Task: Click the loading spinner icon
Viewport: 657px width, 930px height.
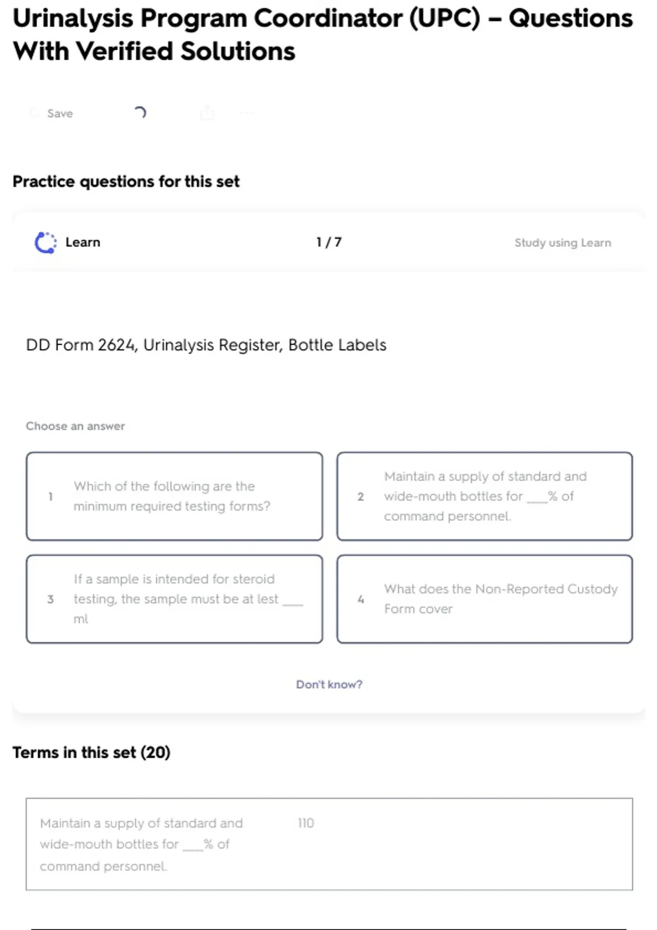Action: point(140,113)
